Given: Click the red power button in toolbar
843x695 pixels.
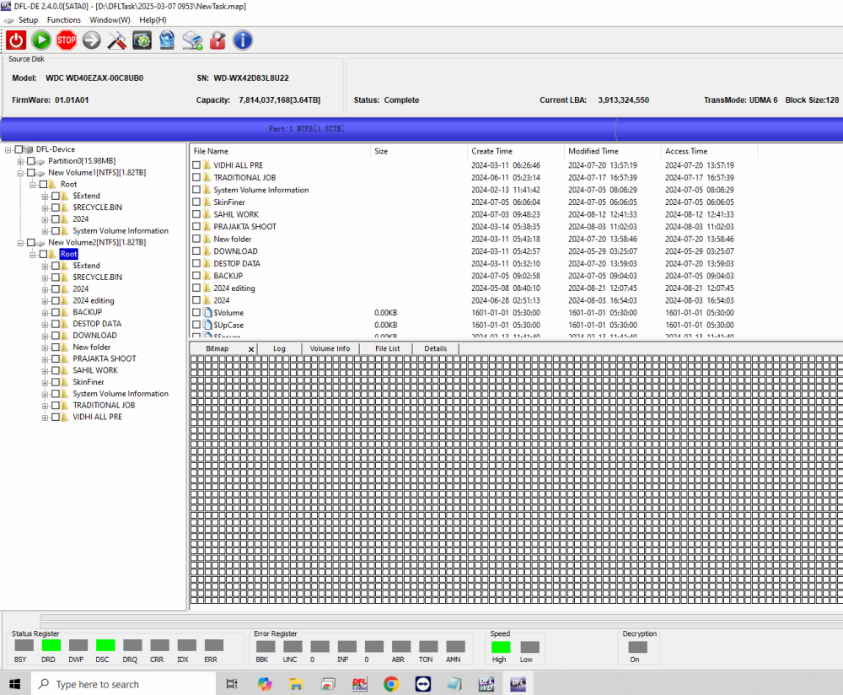Looking at the screenshot, I should pyautogui.click(x=16, y=40).
